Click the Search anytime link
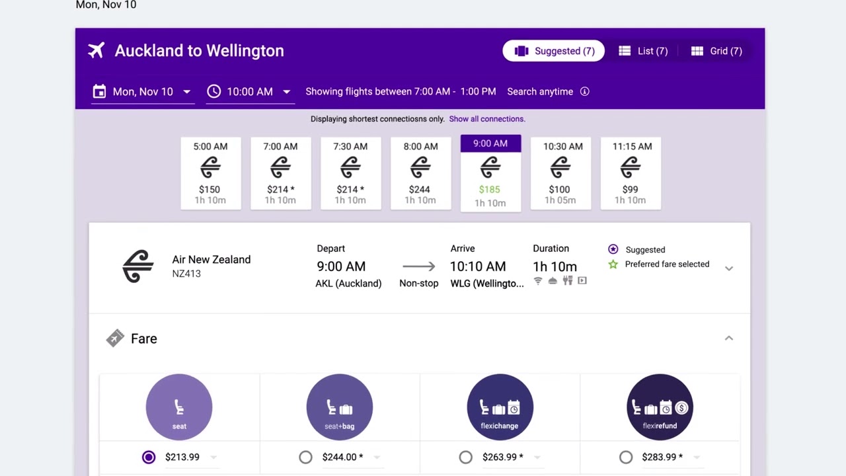846x476 pixels. tap(540, 91)
